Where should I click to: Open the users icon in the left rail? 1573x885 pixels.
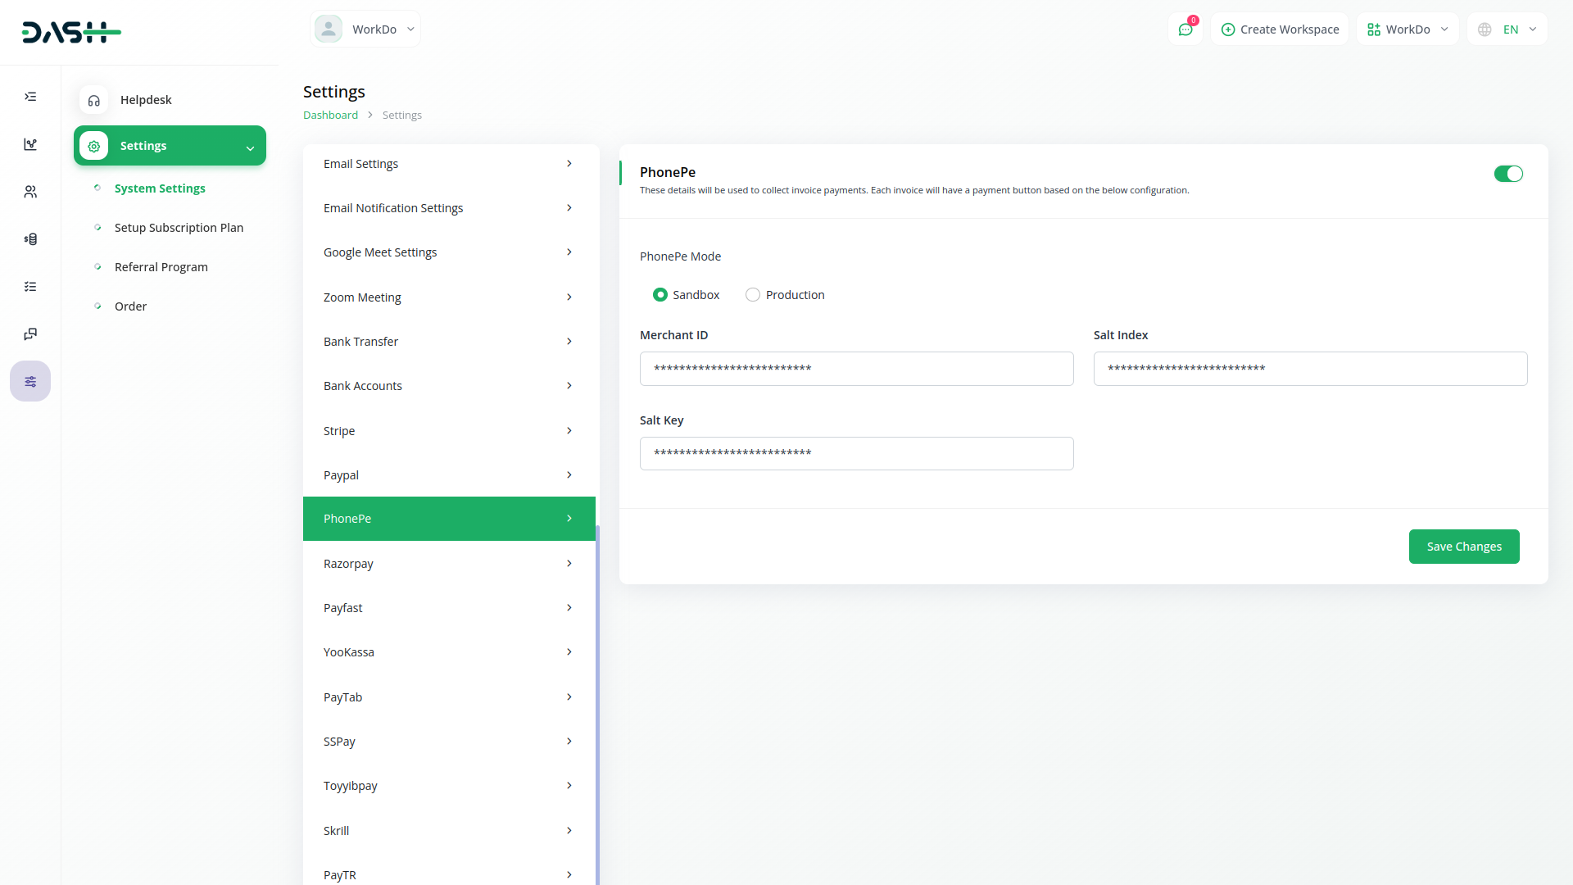pyautogui.click(x=30, y=192)
